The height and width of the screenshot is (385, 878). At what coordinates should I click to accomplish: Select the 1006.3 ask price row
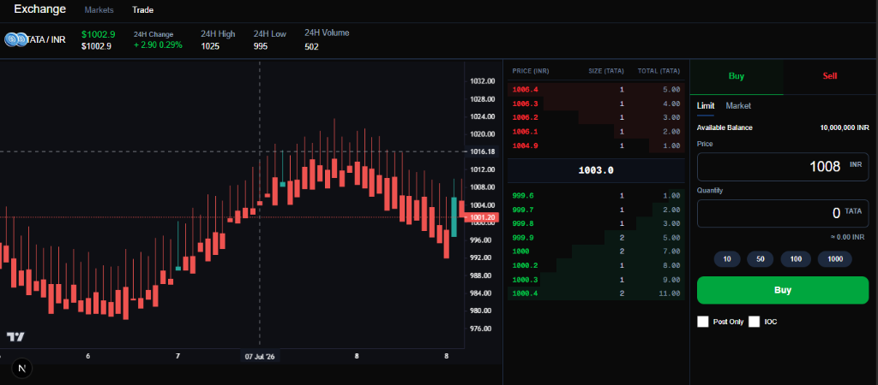click(x=596, y=104)
